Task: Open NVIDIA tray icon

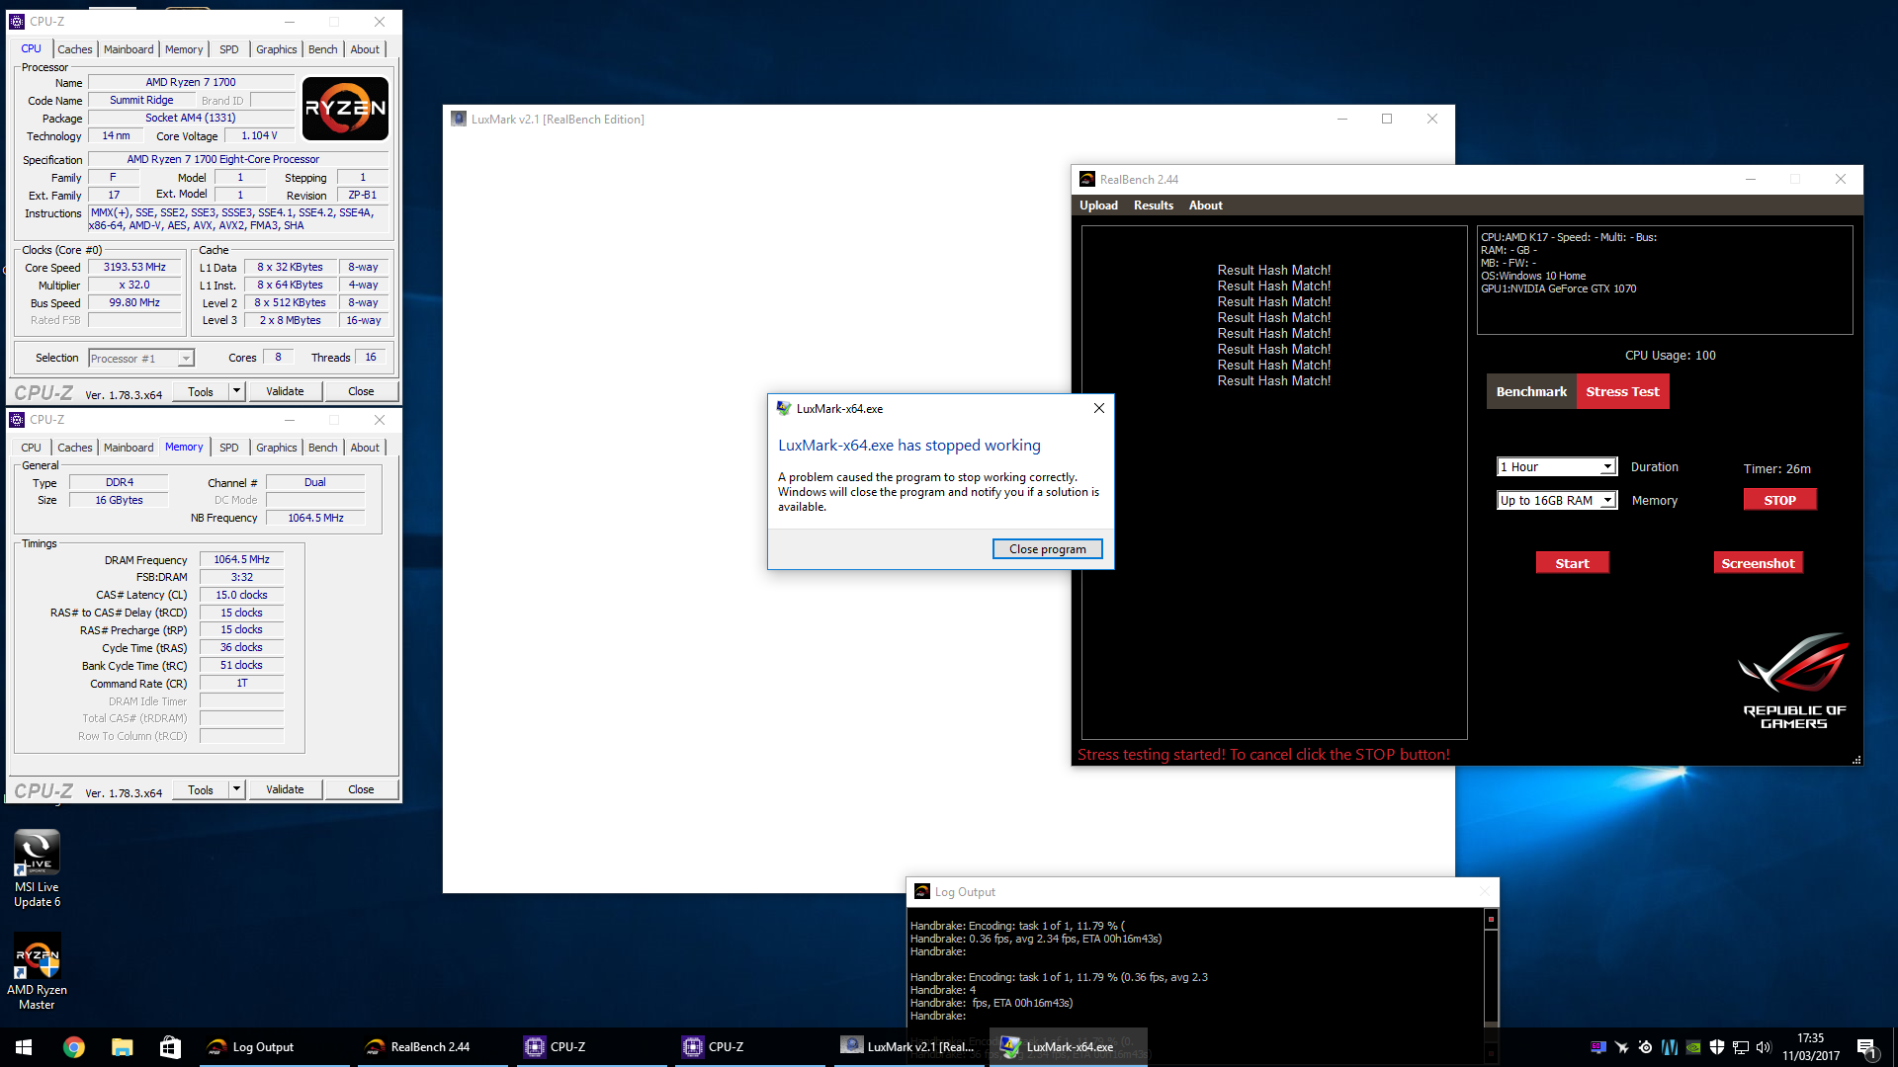Action: coord(1693,1047)
